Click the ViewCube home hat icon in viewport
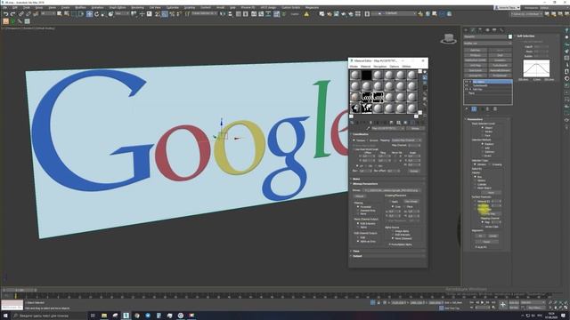The image size is (570, 320). (x=449, y=38)
